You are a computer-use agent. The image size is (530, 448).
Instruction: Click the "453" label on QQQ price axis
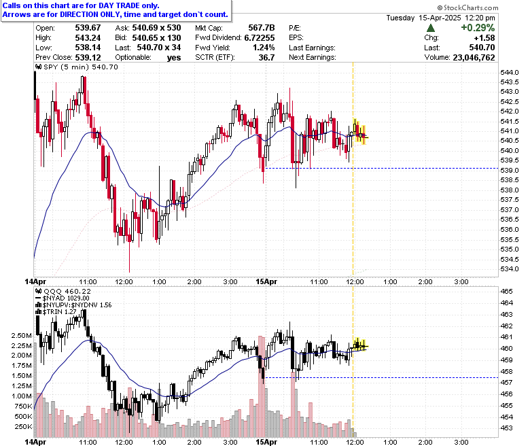point(506,428)
